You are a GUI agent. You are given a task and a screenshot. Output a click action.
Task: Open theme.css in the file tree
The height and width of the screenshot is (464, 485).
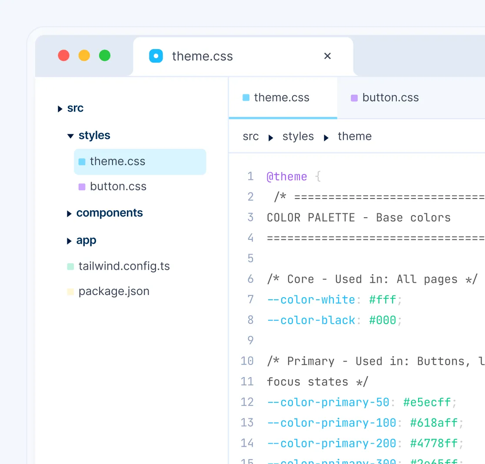coord(140,162)
